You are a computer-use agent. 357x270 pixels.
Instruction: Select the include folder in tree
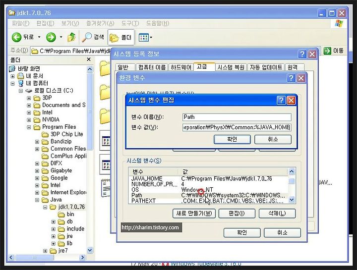[71, 229]
